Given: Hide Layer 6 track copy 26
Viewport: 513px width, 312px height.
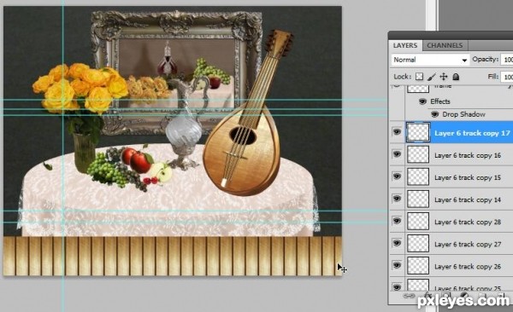Looking at the screenshot, I should tap(397, 265).
